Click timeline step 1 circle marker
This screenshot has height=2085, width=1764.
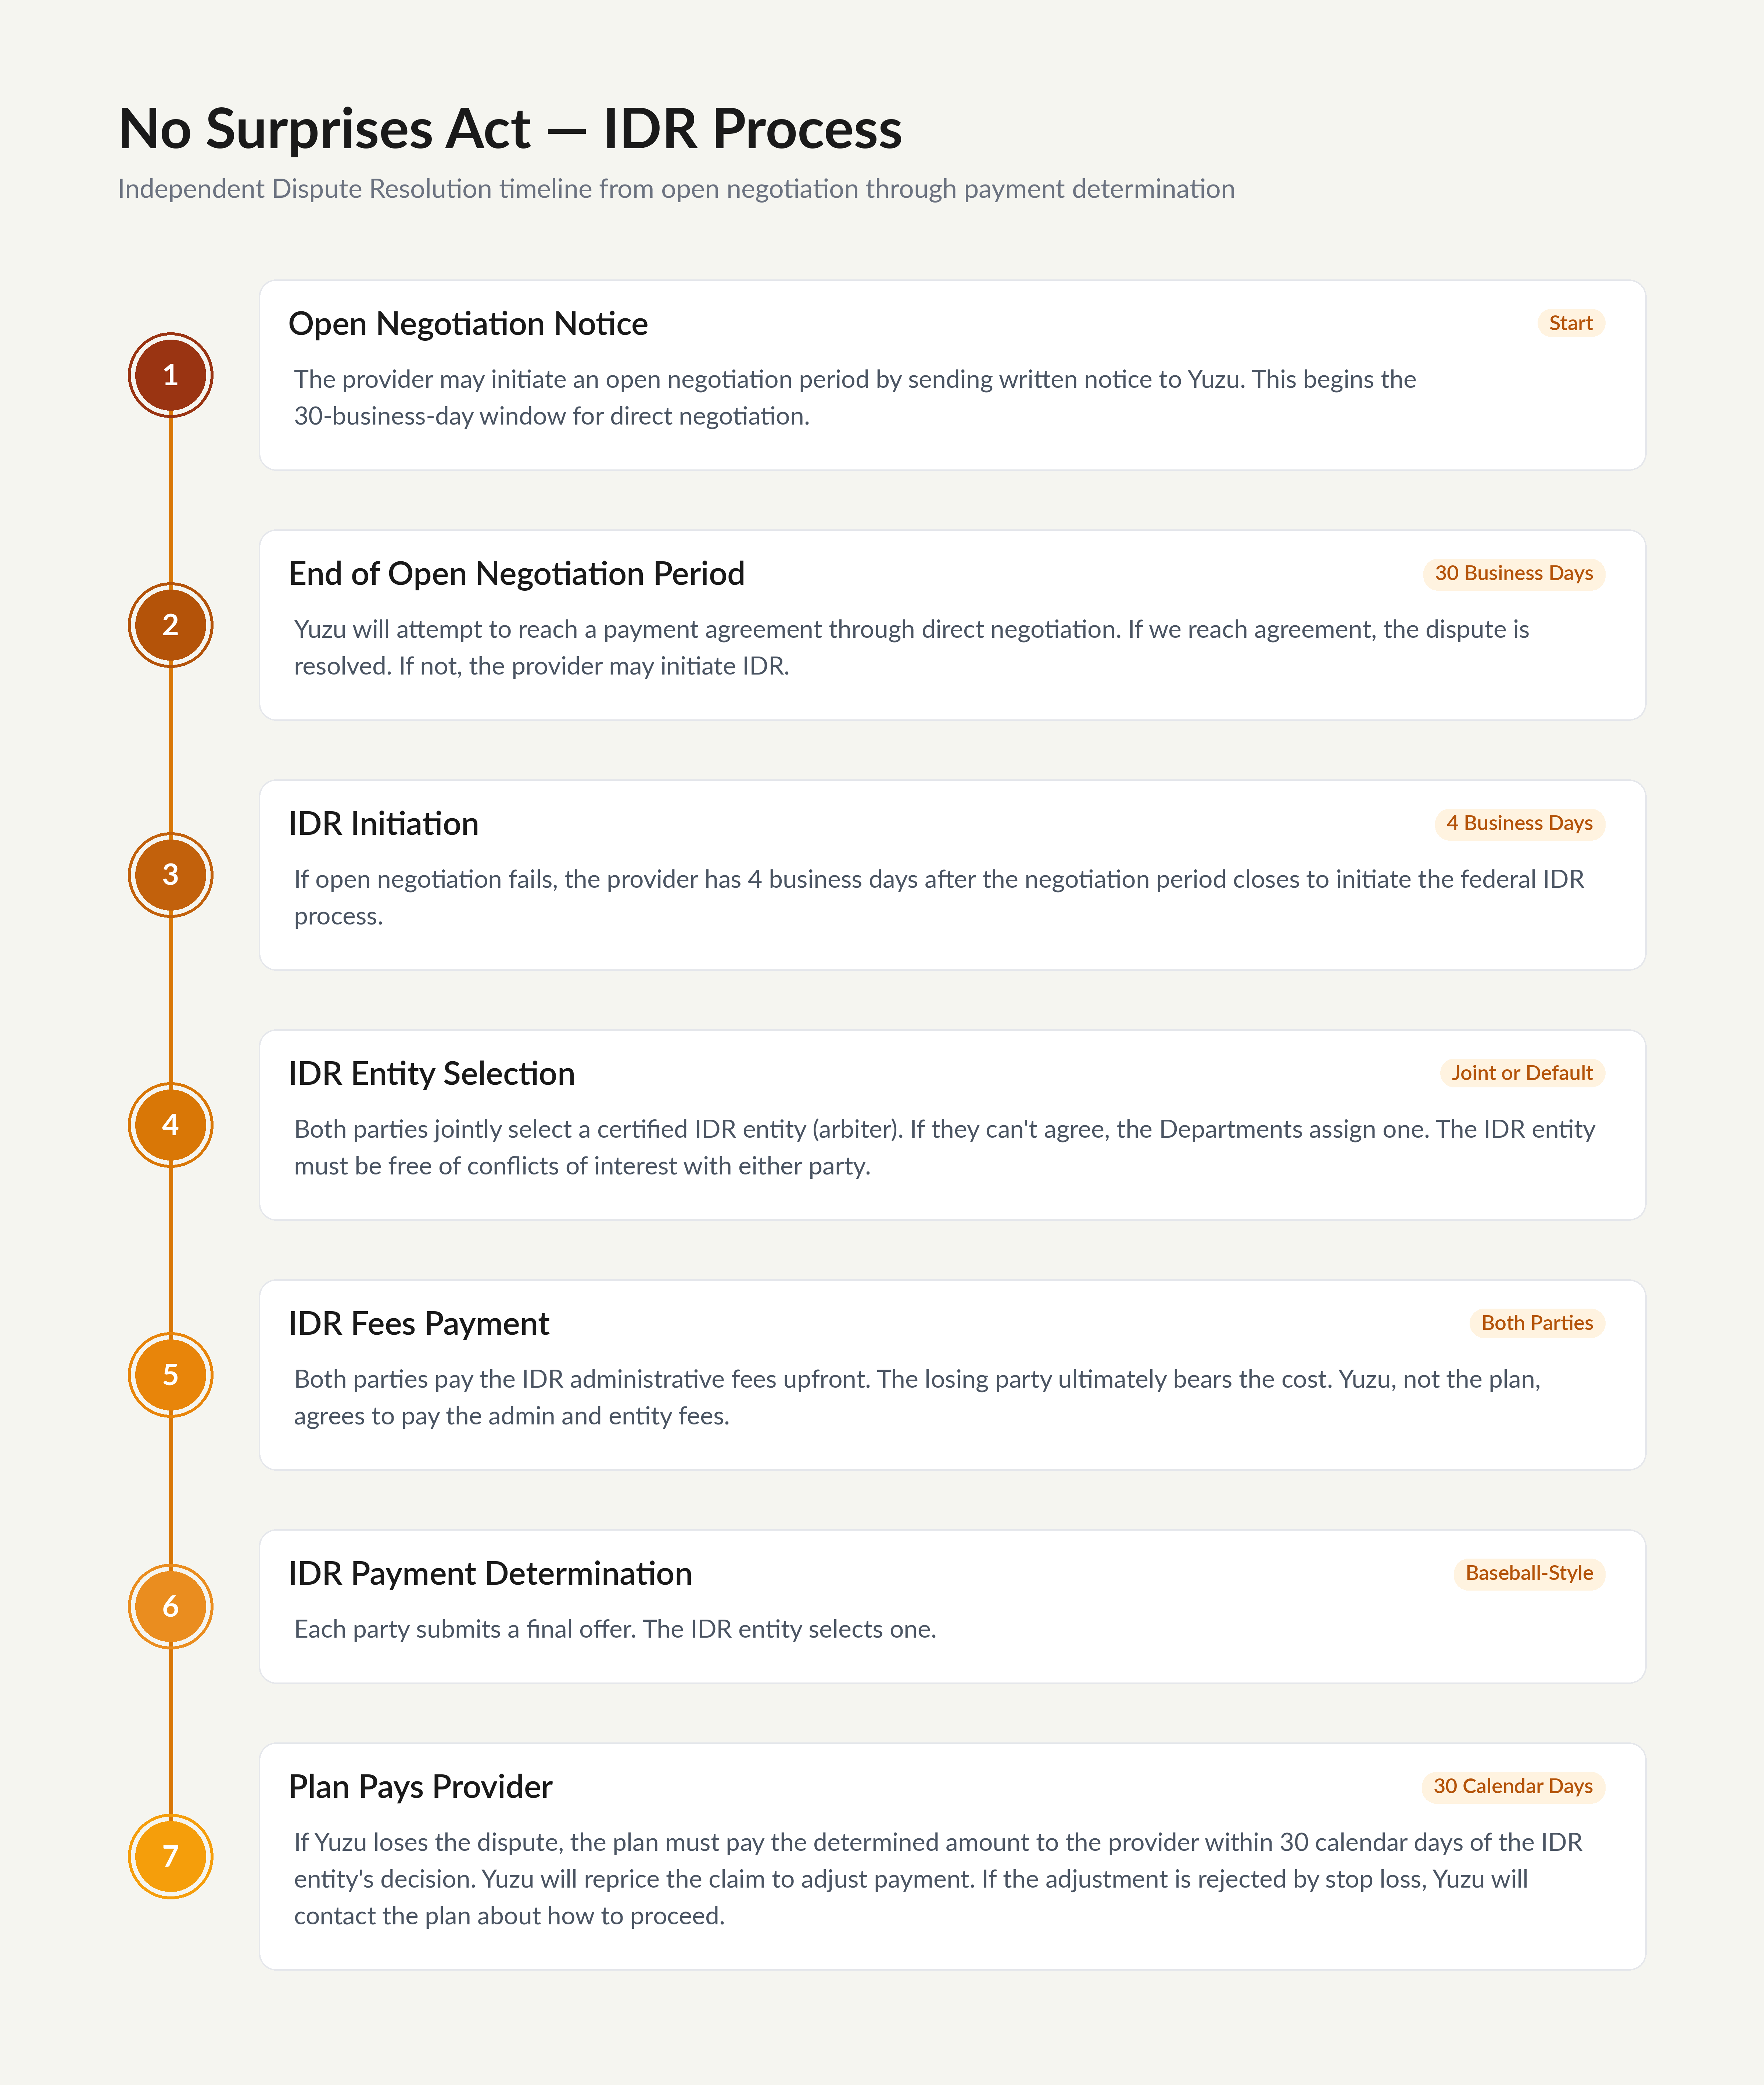(x=170, y=375)
